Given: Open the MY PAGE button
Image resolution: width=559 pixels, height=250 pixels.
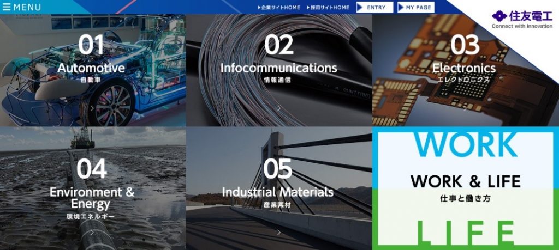Looking at the screenshot, I should click(x=416, y=7).
